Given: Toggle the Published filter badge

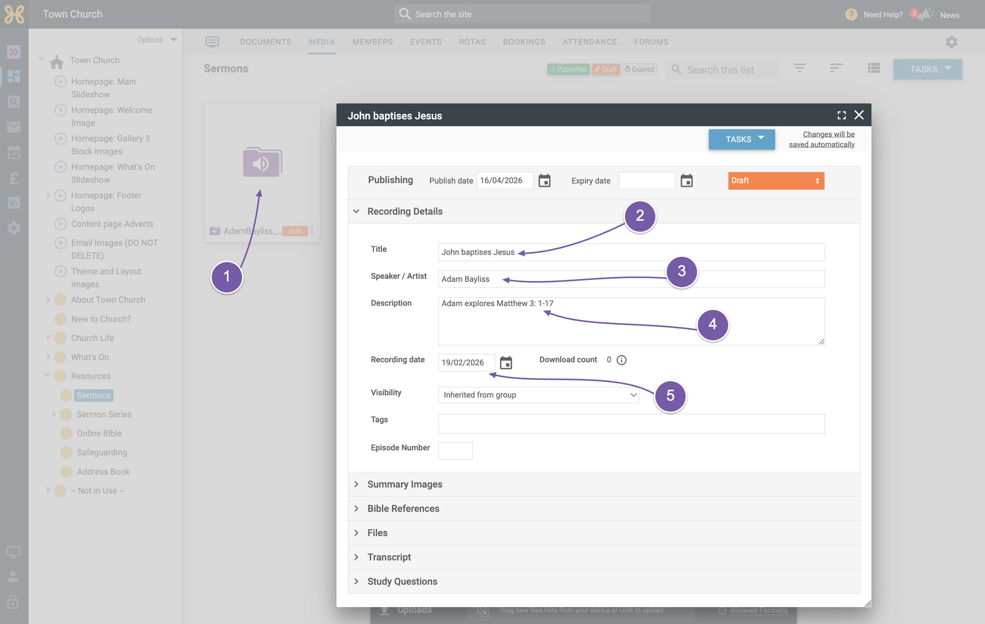Looking at the screenshot, I should (x=568, y=69).
